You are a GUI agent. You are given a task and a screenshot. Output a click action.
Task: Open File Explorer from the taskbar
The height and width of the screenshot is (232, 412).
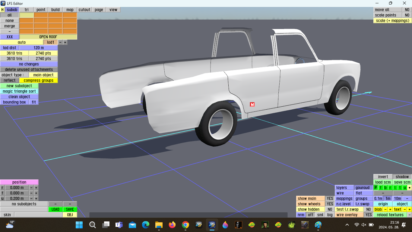pos(159,225)
